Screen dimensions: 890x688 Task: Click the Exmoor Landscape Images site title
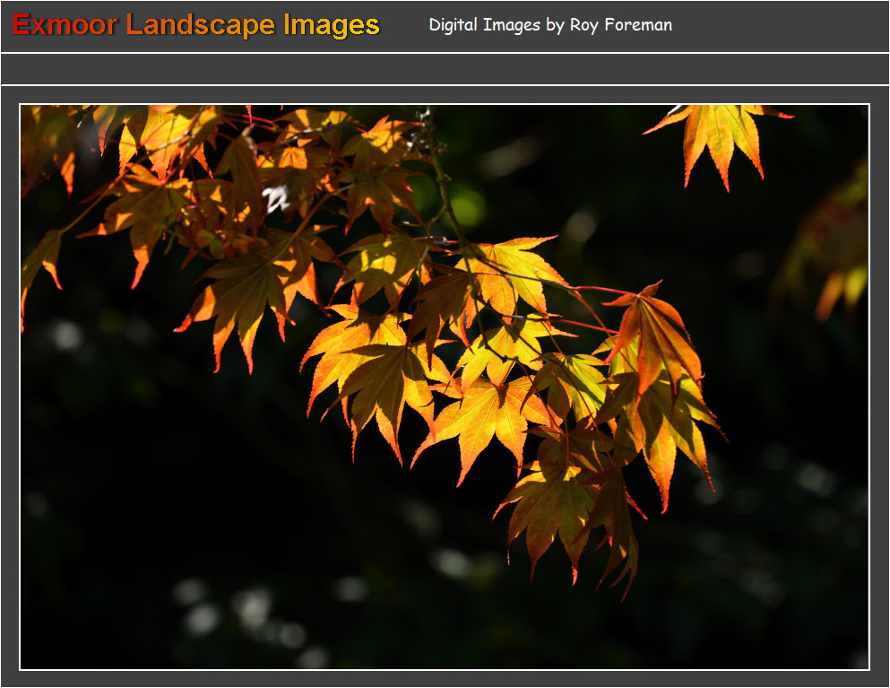pos(195,25)
